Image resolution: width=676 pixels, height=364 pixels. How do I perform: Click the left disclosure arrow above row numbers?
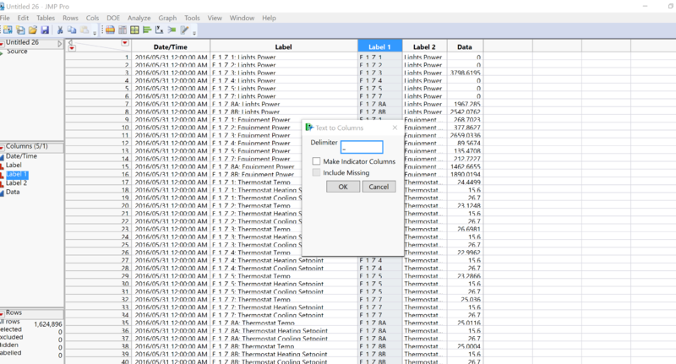(70, 41)
